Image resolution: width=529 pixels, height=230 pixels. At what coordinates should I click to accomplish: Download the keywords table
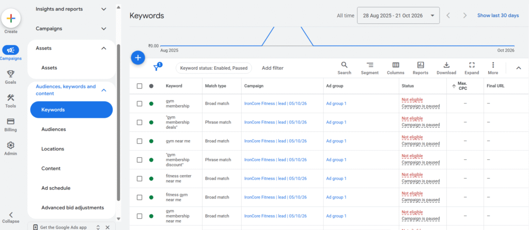[x=446, y=68]
